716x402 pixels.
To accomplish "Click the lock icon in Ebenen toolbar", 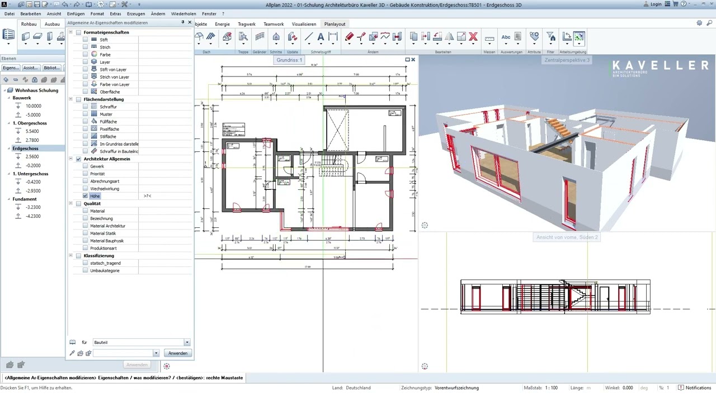I will [35, 80].
